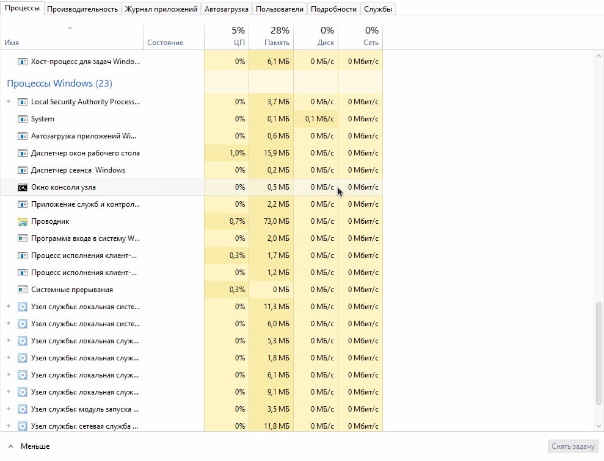Sort by the Имя column header
The height and width of the screenshot is (461, 604).
click(71, 37)
